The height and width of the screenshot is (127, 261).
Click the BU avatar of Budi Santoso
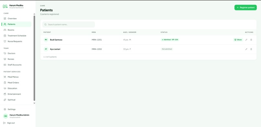pyautogui.click(x=46, y=40)
